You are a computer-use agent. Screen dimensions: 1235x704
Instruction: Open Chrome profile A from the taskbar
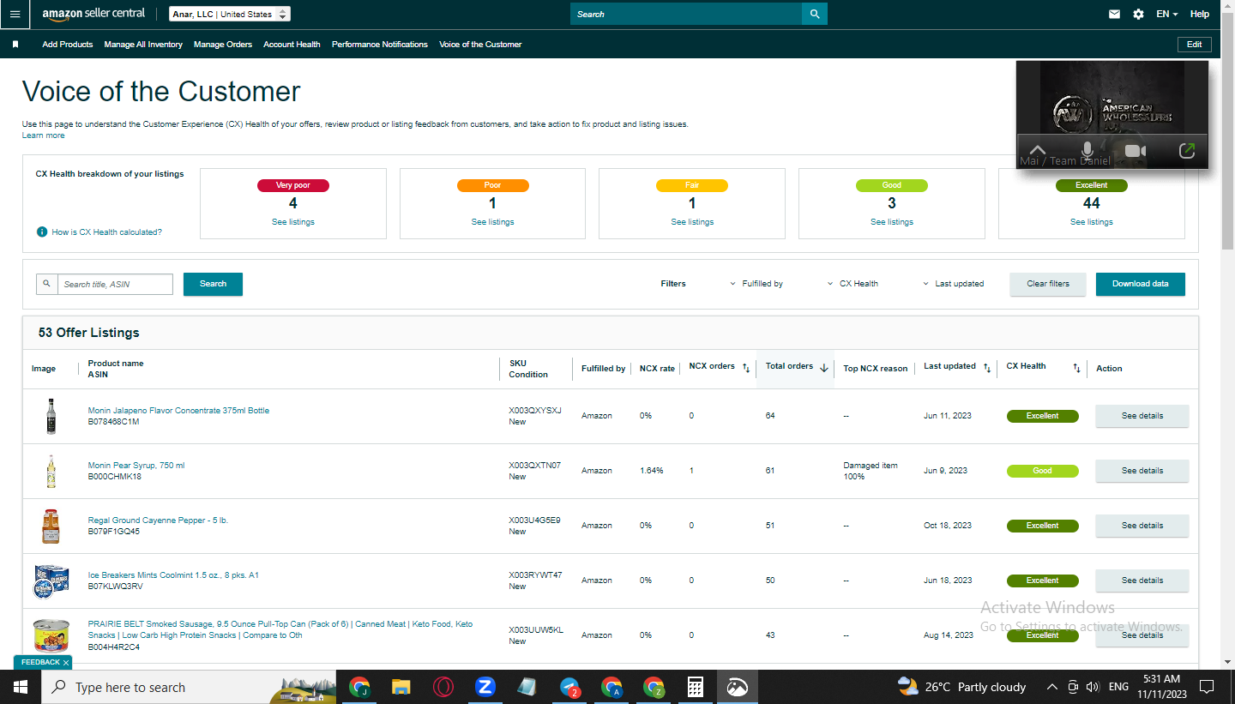611,687
